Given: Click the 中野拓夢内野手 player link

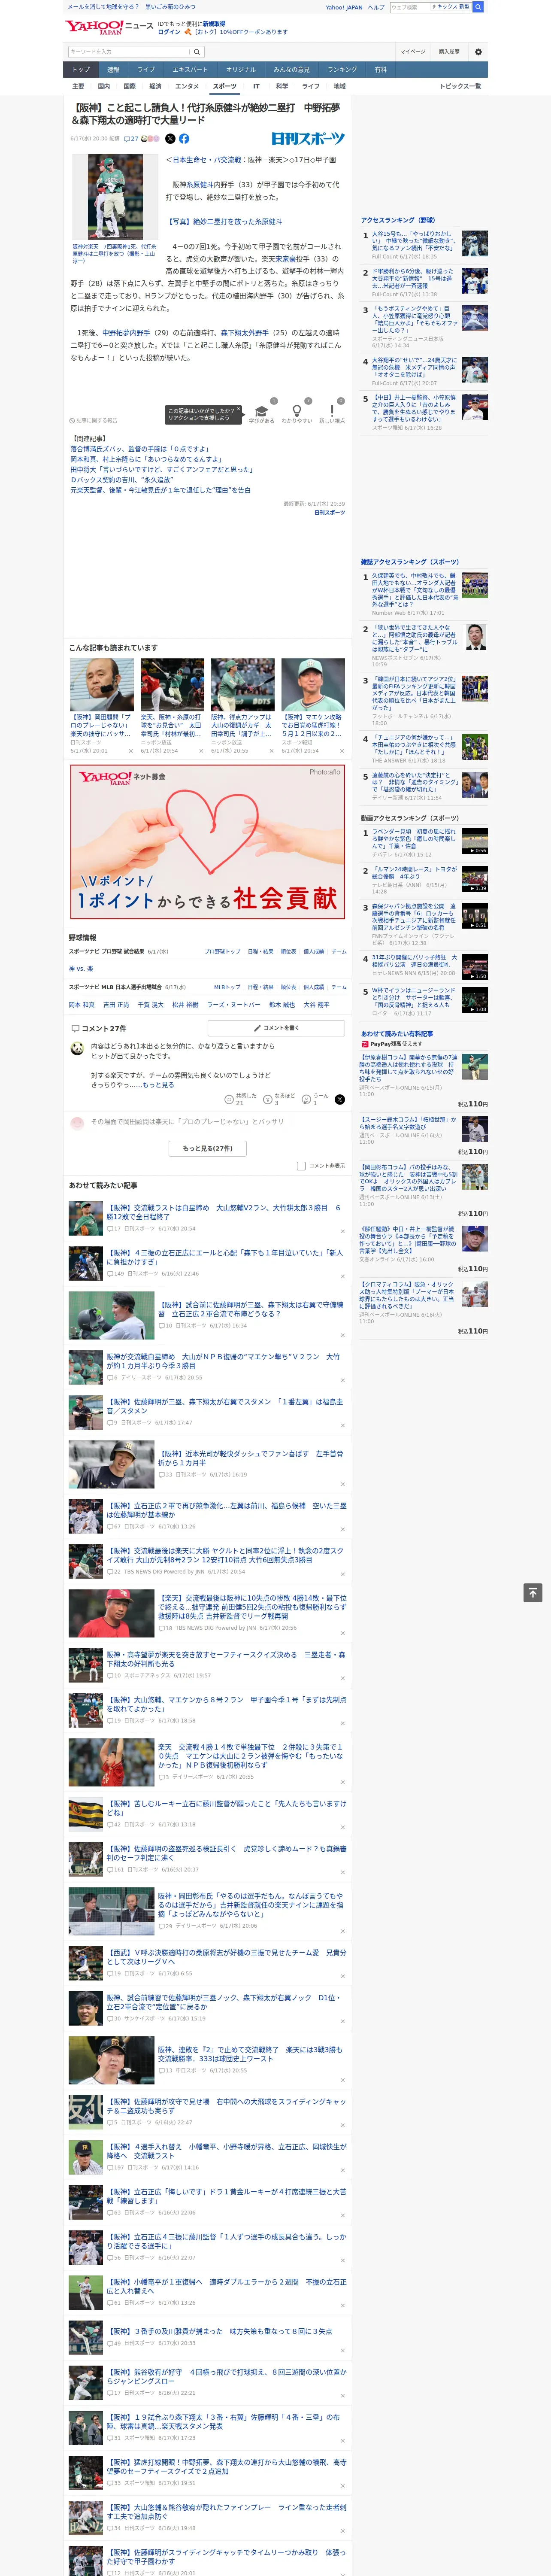Looking at the screenshot, I should point(126,333).
